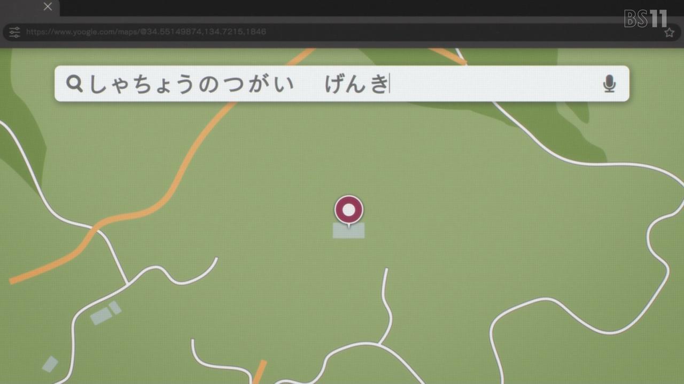Image resolution: width=684 pixels, height=384 pixels.
Task: Select the pair of grey buildings lower-left
Action: click(x=105, y=313)
